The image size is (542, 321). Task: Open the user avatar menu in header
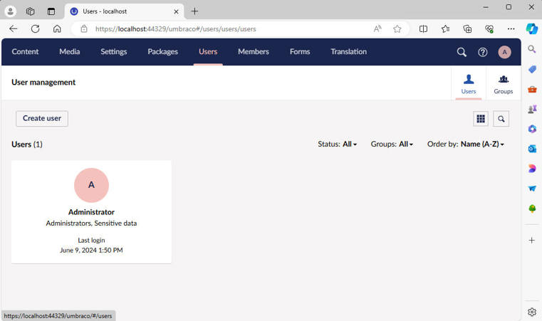pyautogui.click(x=504, y=52)
